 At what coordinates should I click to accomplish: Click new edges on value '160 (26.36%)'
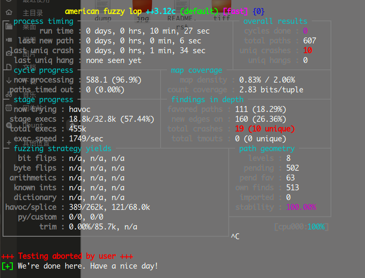261,119
